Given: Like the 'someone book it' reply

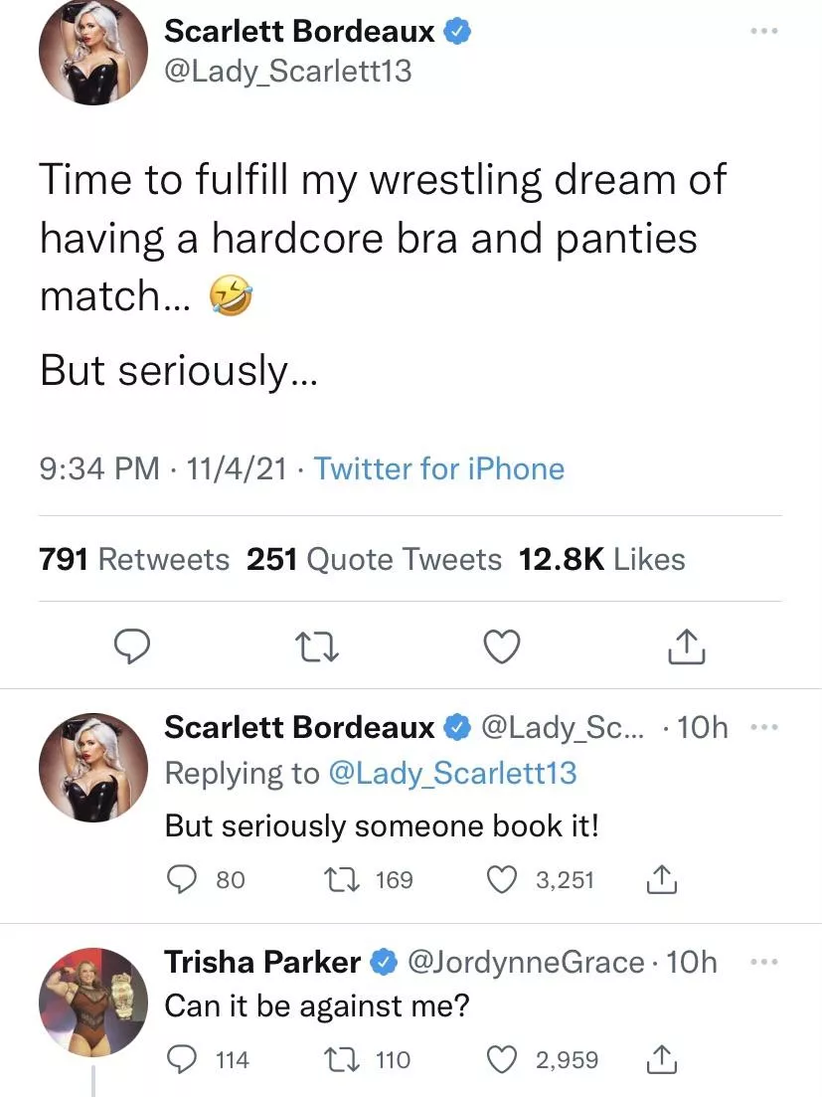Looking at the screenshot, I should (x=504, y=879).
